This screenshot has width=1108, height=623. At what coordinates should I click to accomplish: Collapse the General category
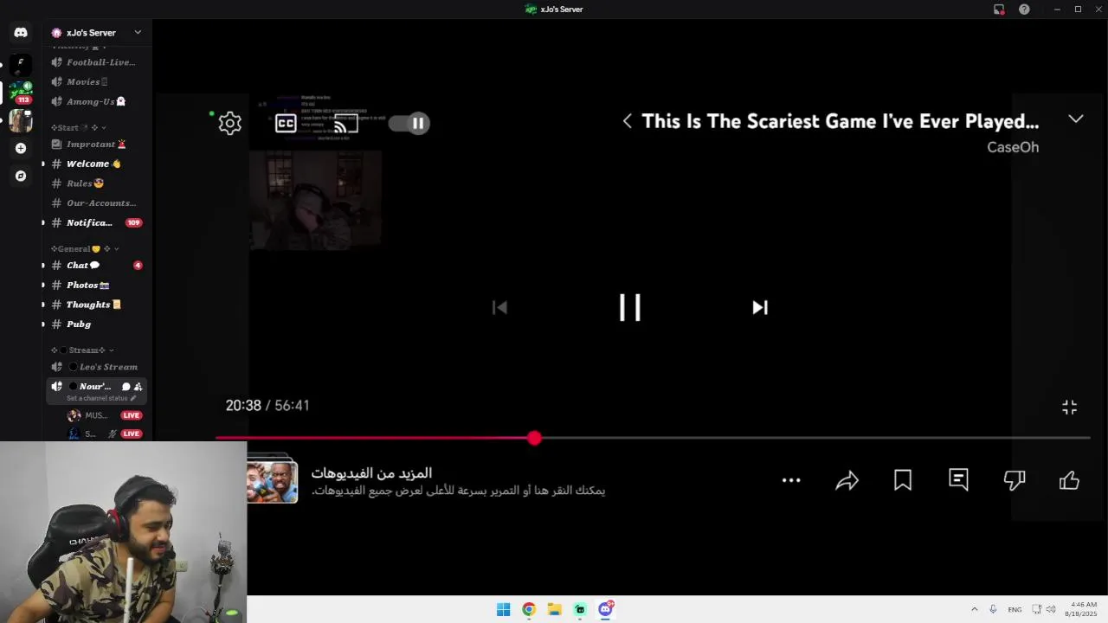tap(86, 249)
